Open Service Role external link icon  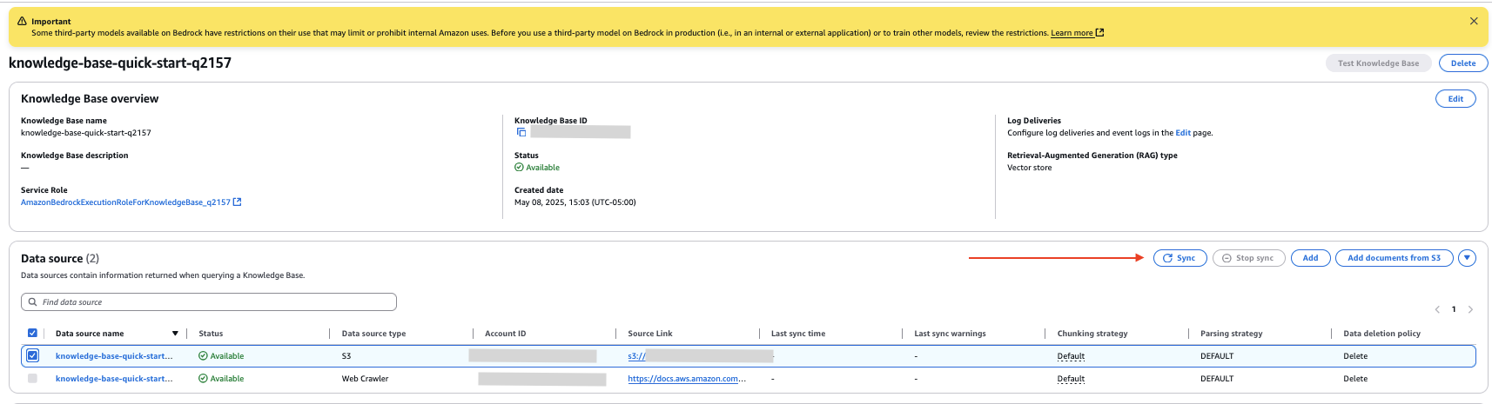tap(238, 202)
